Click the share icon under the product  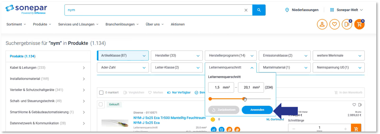(214, 130)
